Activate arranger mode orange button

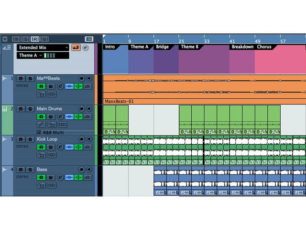click(x=76, y=47)
